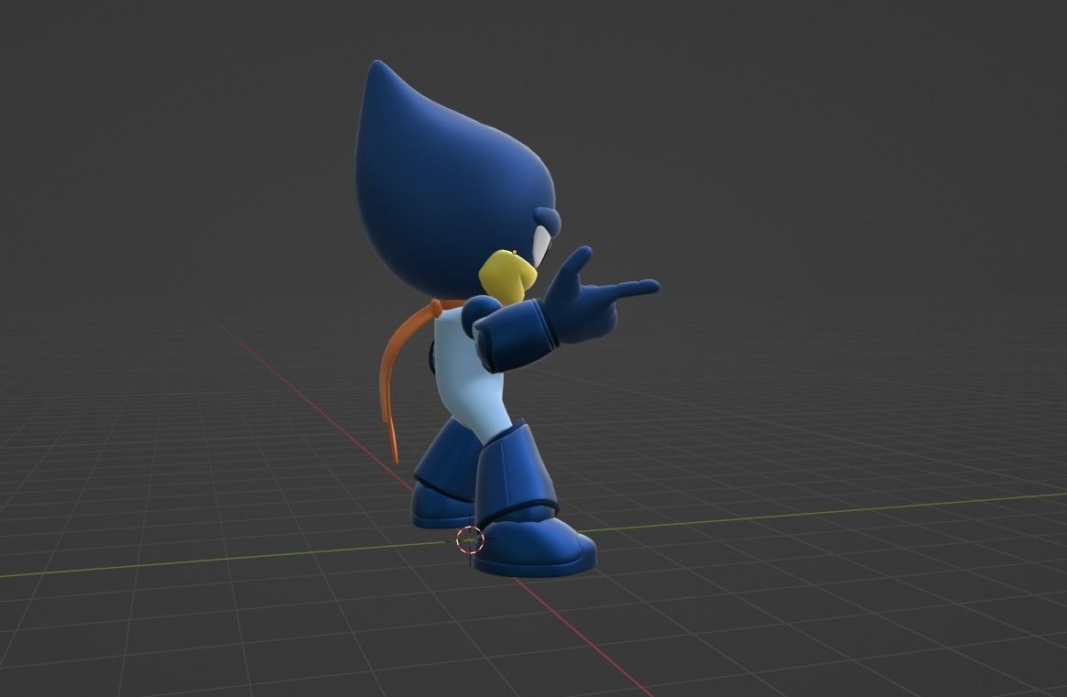Viewport: 1067px width, 697px height.
Task: Click the front leg's blue shin armor
Action: [515, 473]
